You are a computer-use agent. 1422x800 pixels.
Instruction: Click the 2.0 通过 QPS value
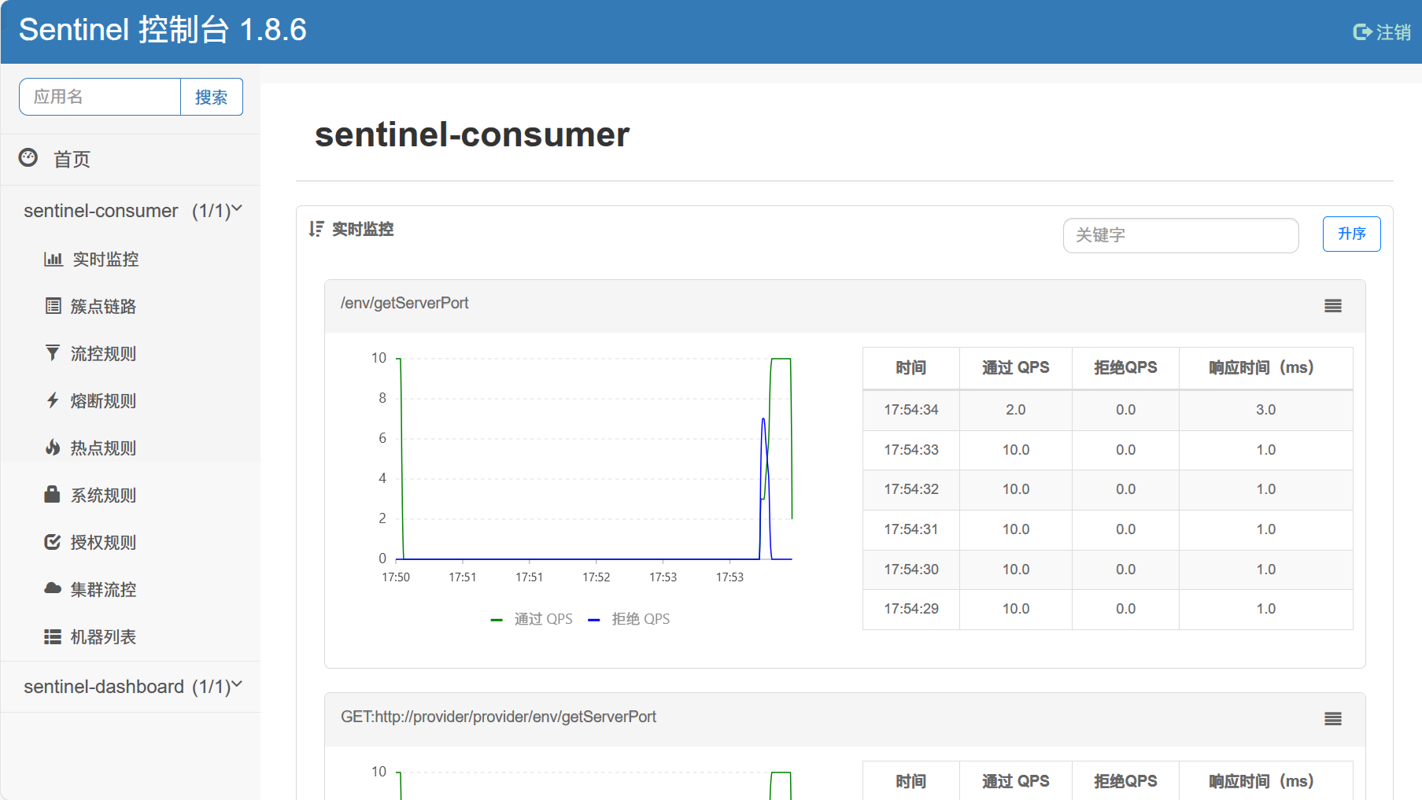click(1016, 410)
